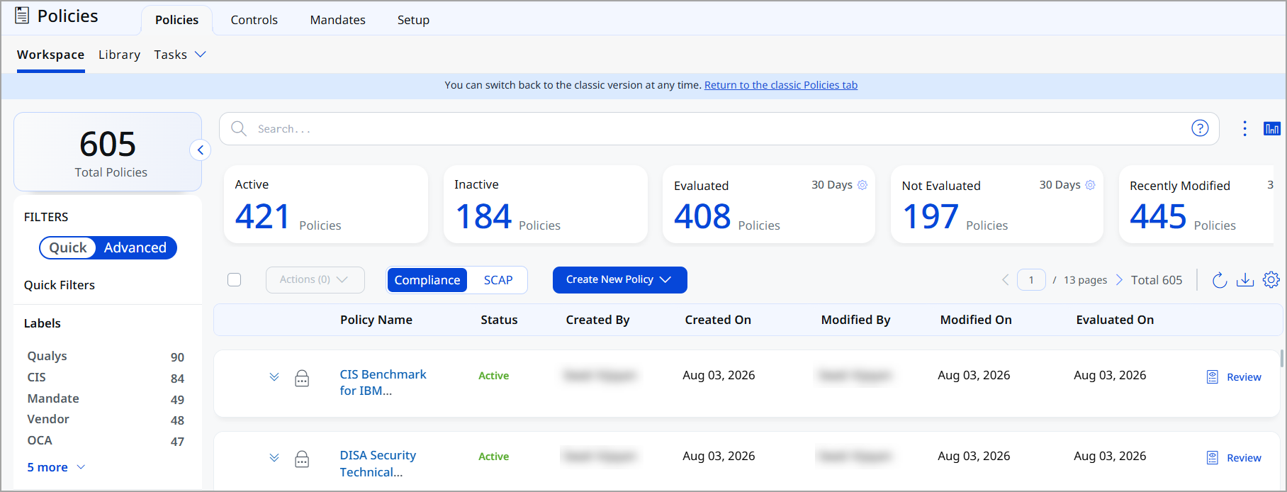Viewport: 1287px width, 492px height.
Task: Click Review link in DISA Security row
Action: point(1244,458)
